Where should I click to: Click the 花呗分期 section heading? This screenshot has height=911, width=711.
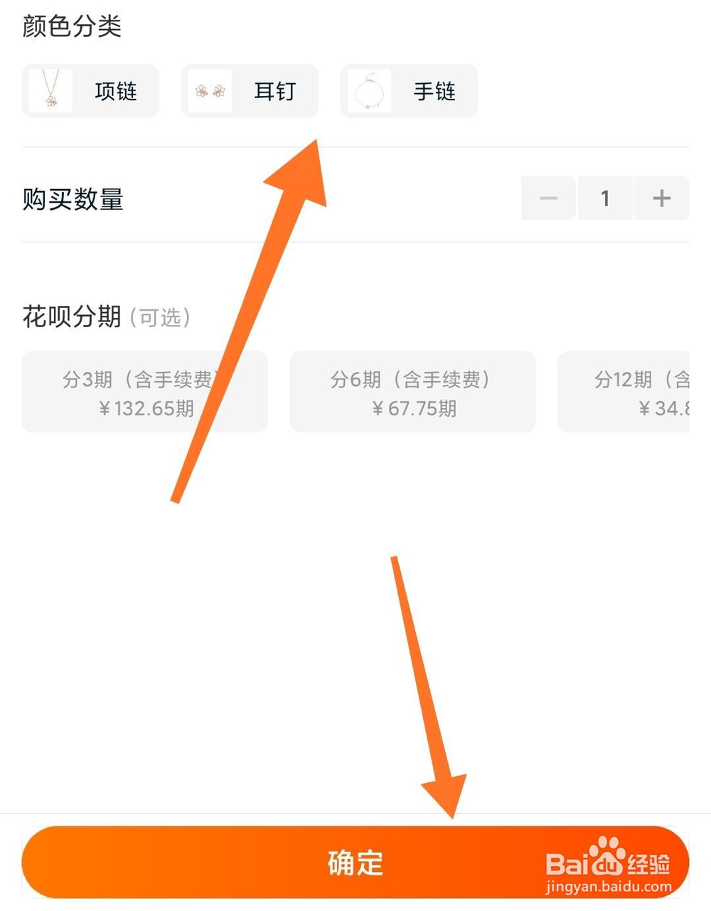click(x=72, y=316)
